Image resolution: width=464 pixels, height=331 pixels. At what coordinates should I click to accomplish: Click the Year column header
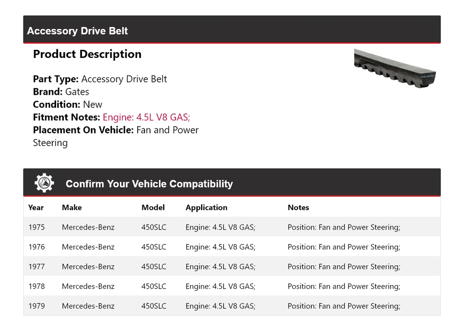(36, 207)
